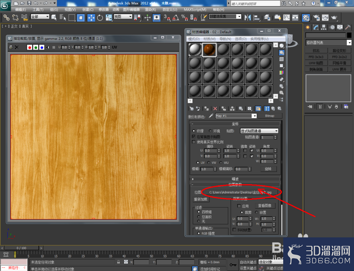Expand the 噪波 rollout
Screen dimensions: 354x271
tap(235, 179)
